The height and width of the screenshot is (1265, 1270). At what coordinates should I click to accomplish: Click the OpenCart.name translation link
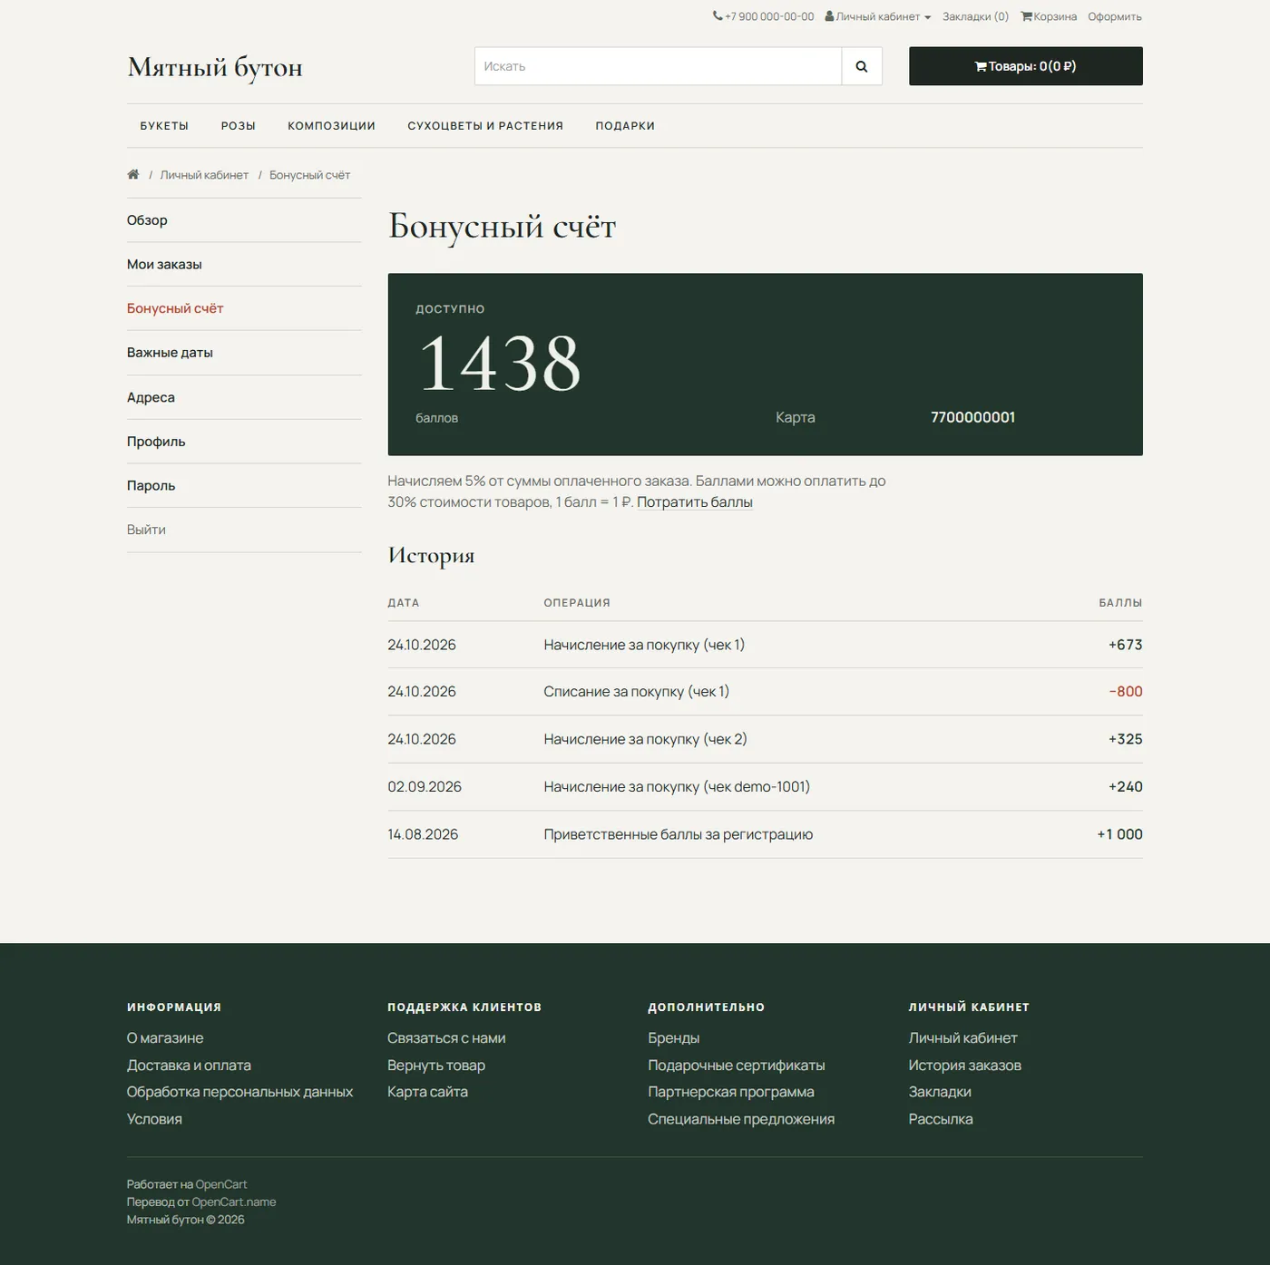click(x=234, y=1202)
